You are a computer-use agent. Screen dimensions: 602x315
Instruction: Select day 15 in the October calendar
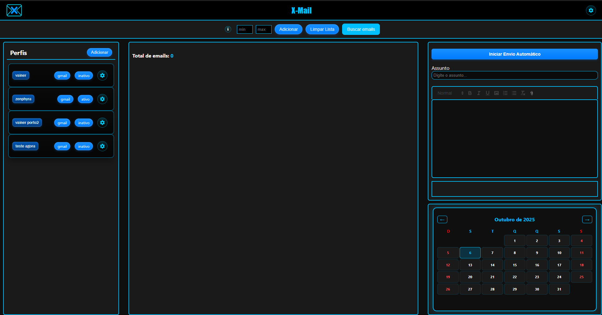point(514,265)
